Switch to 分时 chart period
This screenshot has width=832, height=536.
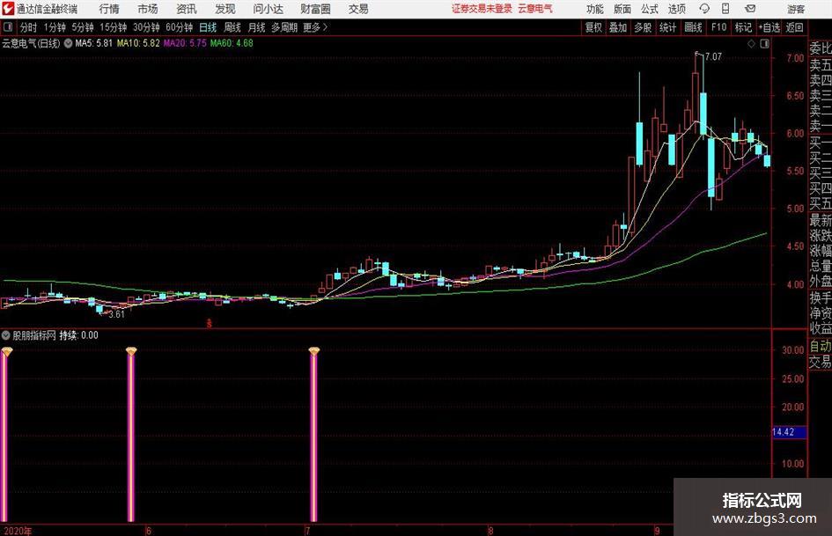[29, 27]
